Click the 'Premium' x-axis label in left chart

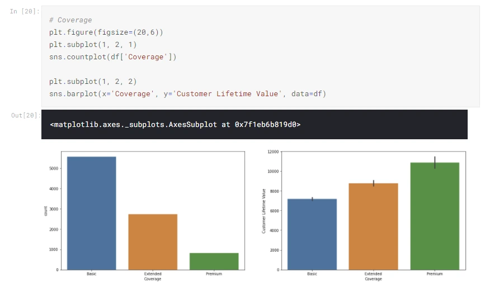214,274
